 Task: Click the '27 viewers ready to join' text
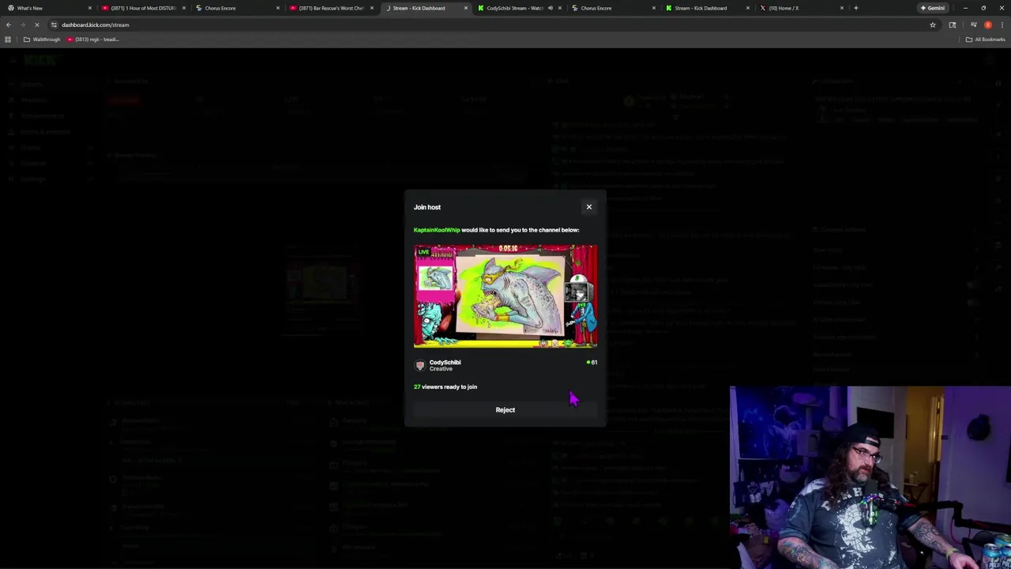pos(445,386)
